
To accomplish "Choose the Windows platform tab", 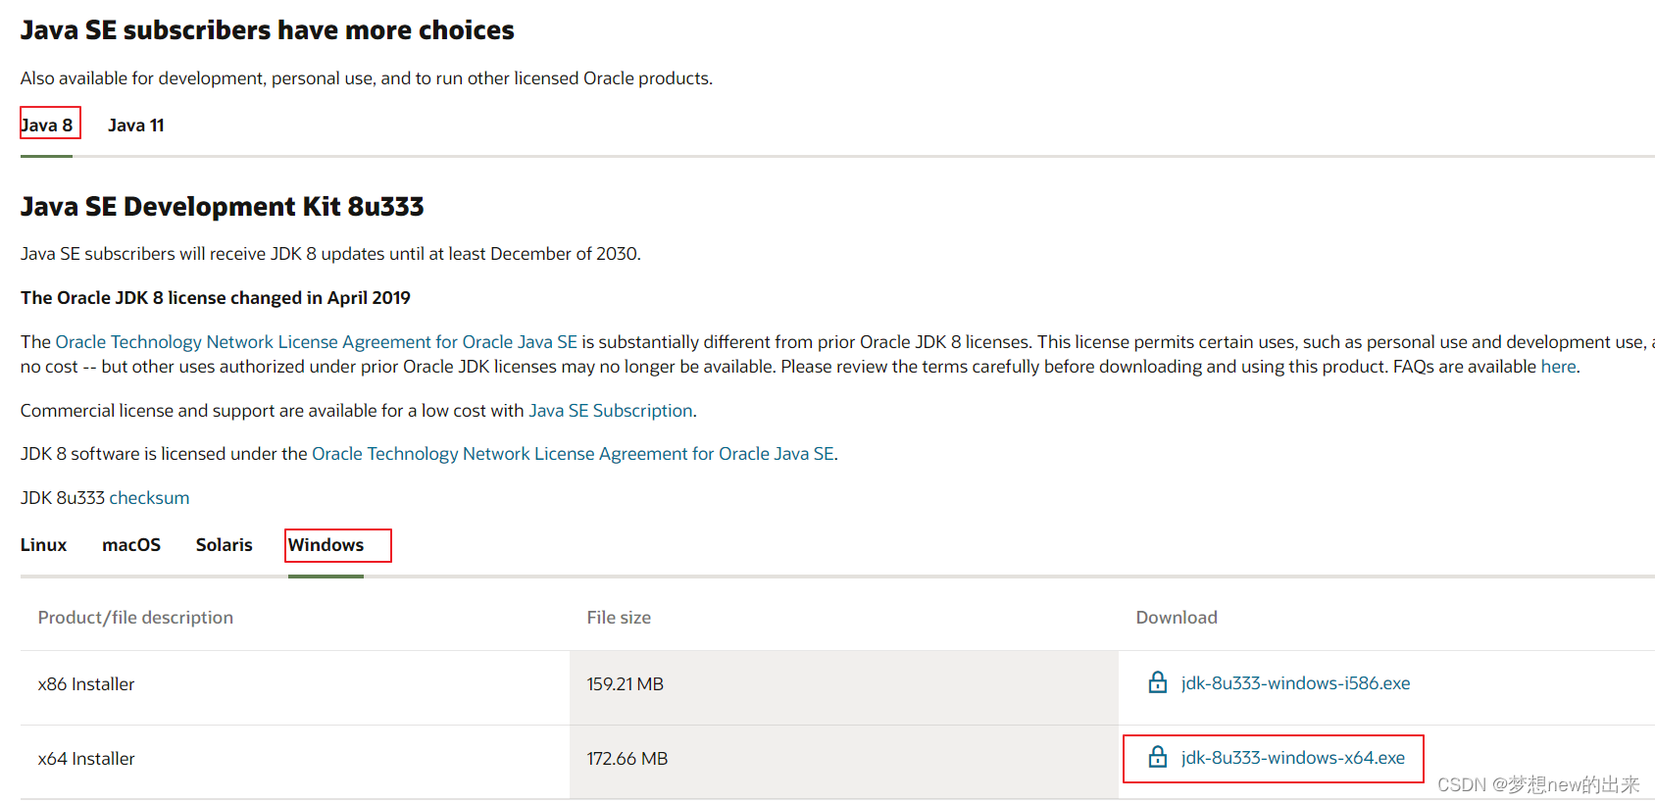I will pyautogui.click(x=326, y=545).
